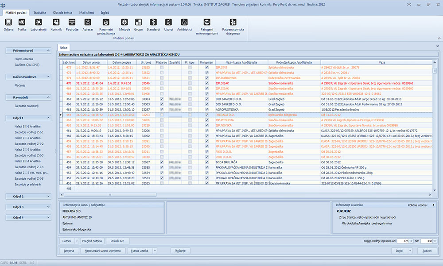
Task: Toggle Plaćanje checkbox for lab row 467
Action: [161, 99]
